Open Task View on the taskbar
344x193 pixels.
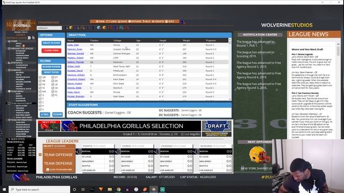point(83,189)
